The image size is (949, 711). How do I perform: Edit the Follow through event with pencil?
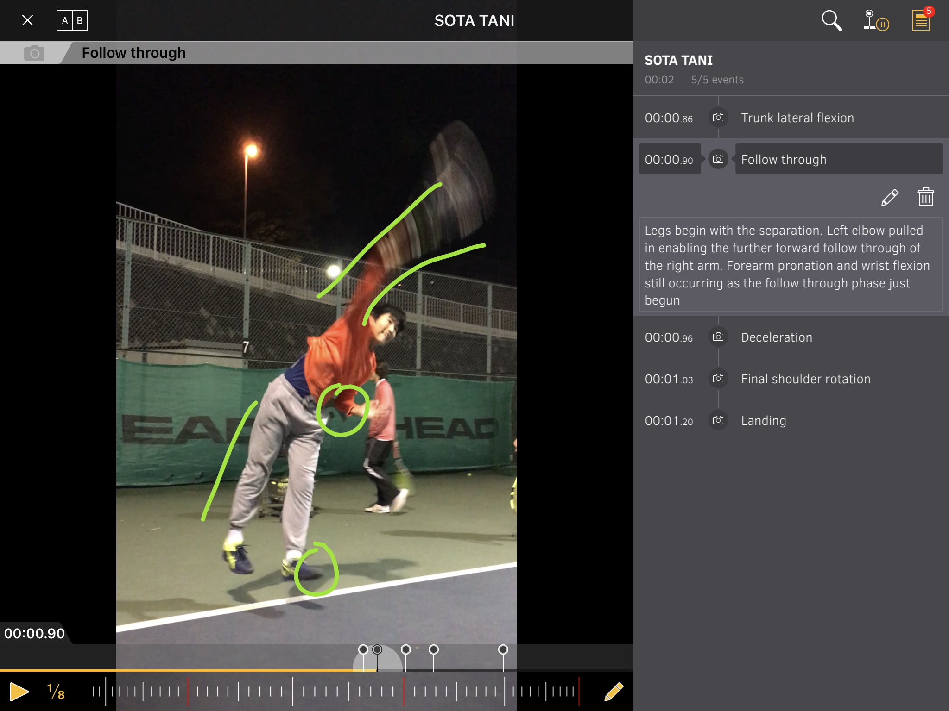click(x=890, y=198)
